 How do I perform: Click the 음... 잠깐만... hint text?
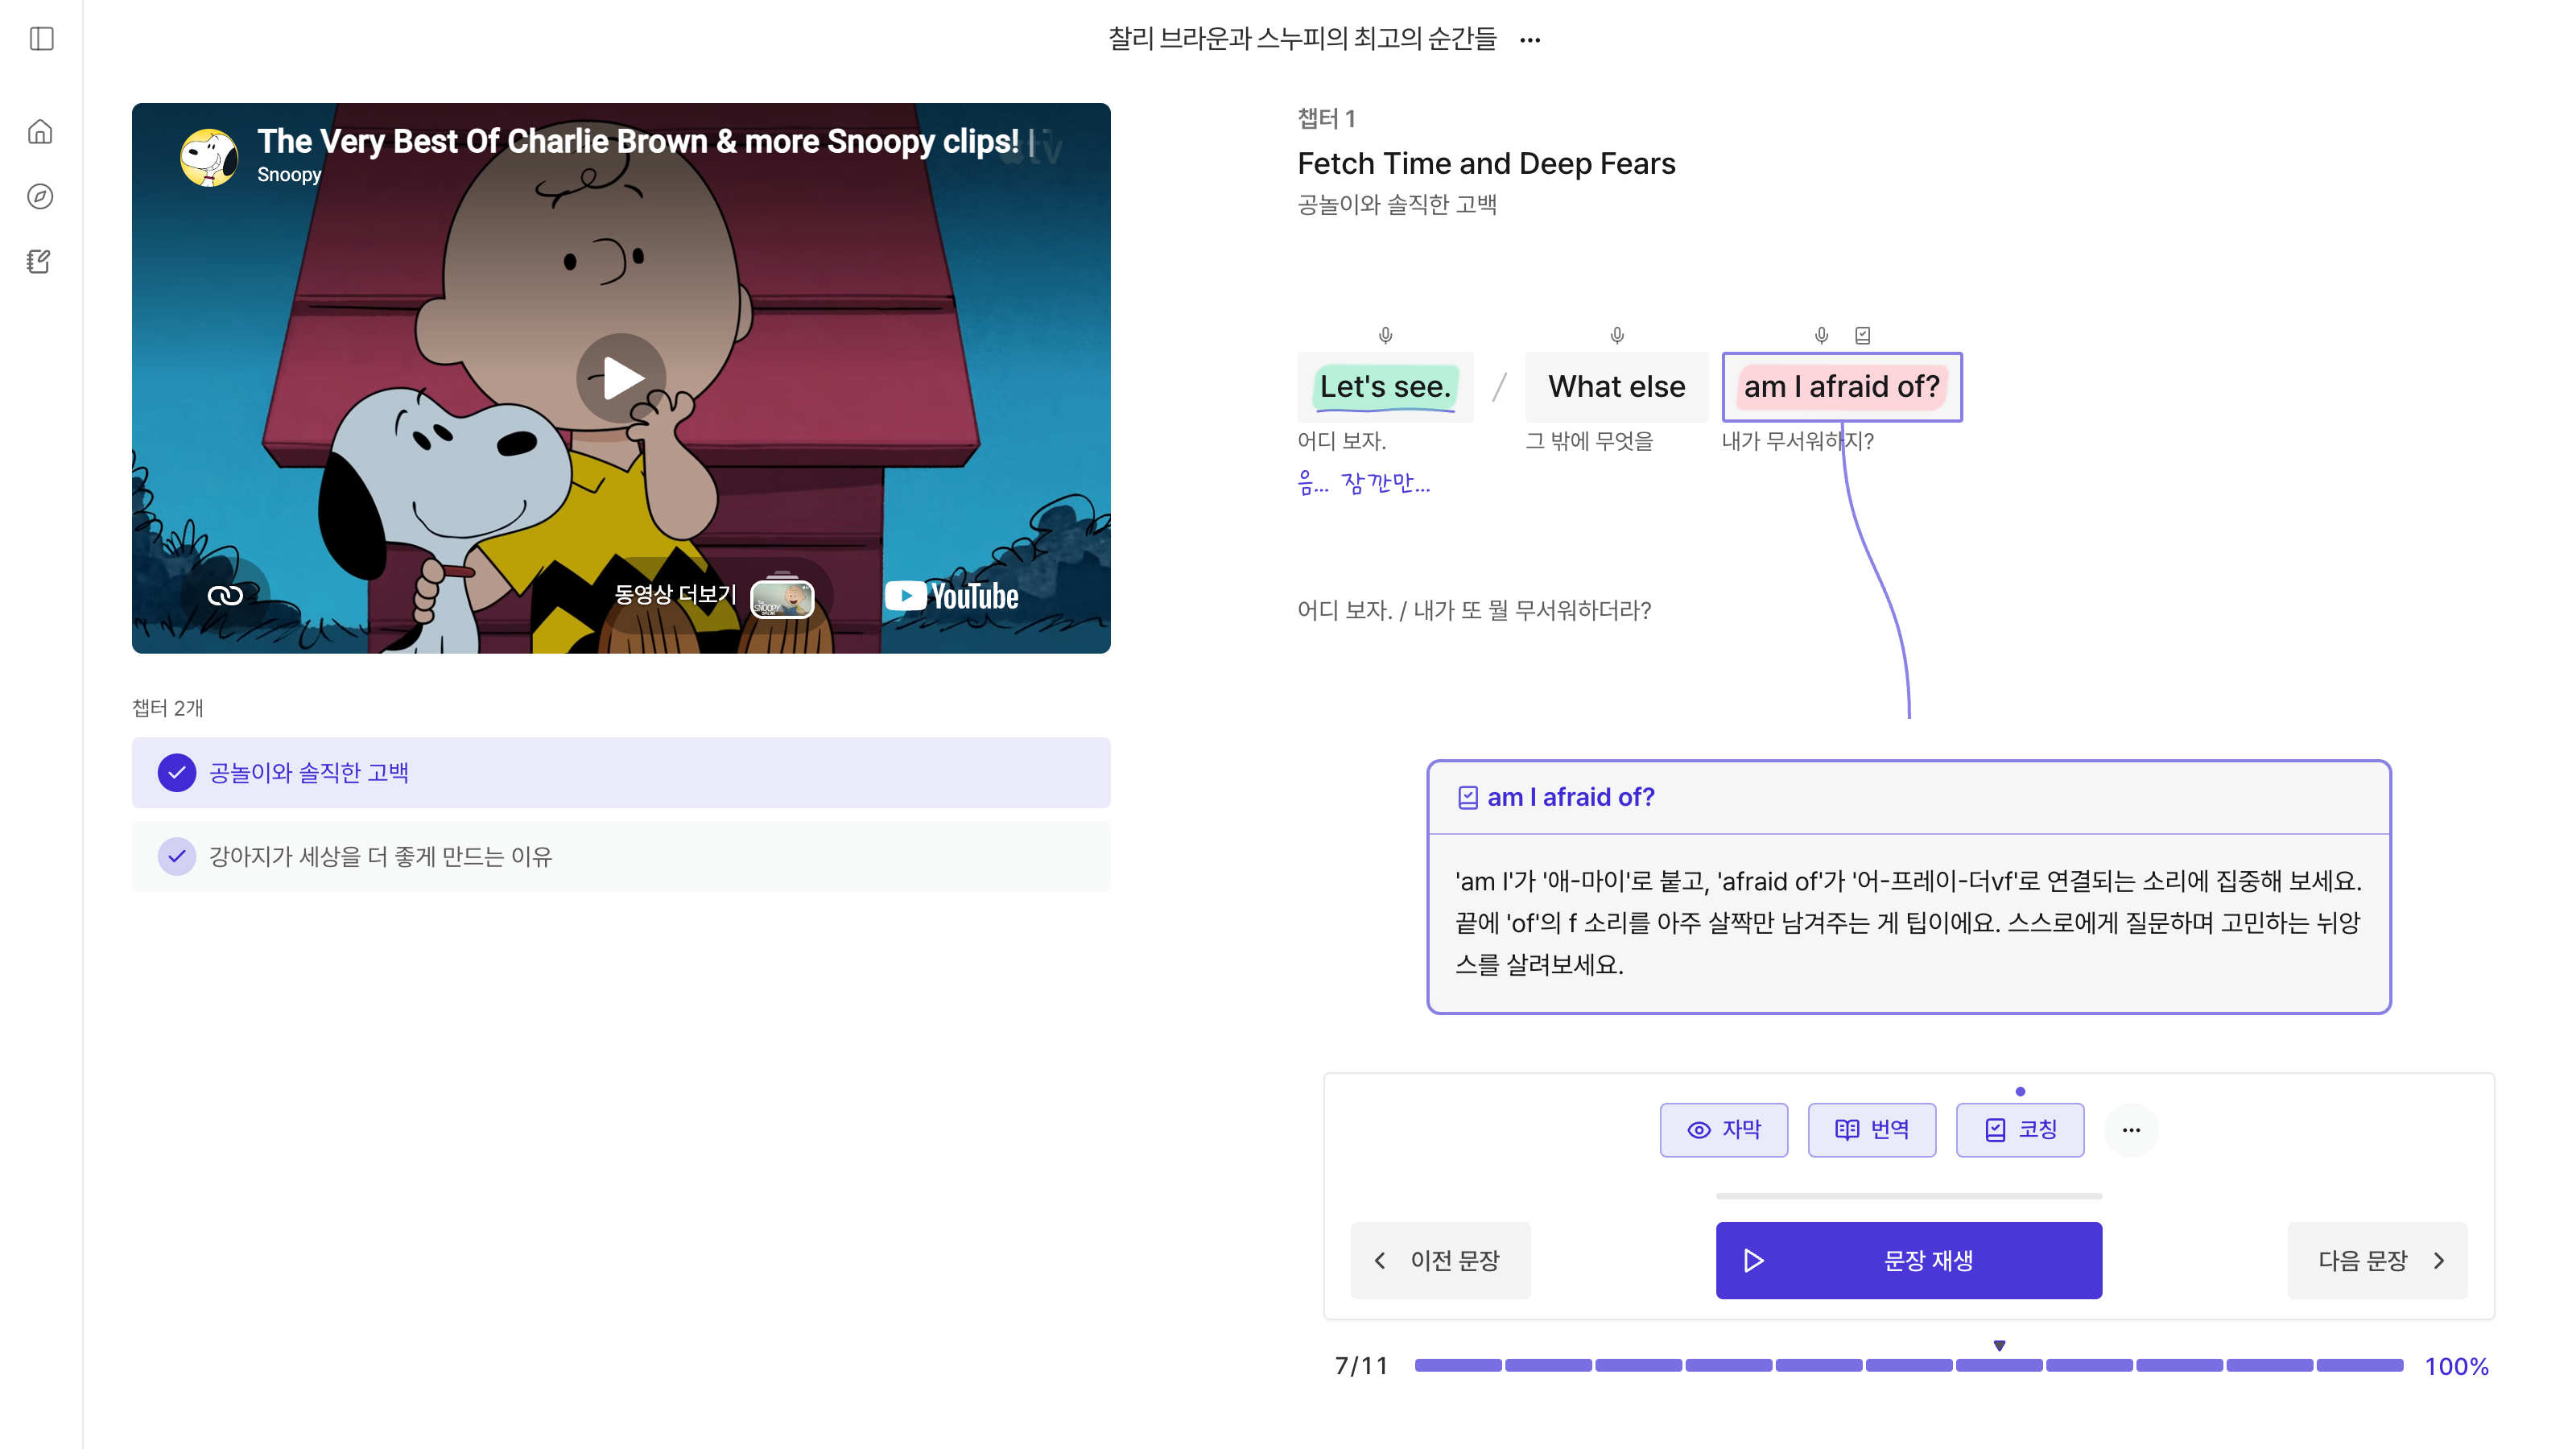1364,484
